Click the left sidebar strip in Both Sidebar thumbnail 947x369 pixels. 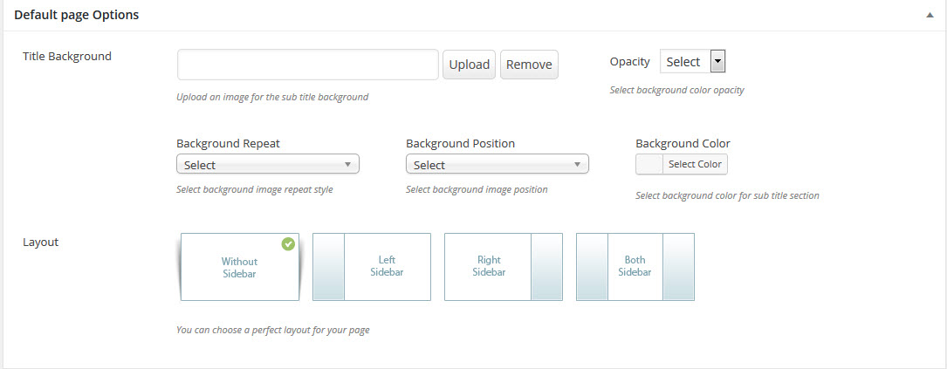pos(593,267)
